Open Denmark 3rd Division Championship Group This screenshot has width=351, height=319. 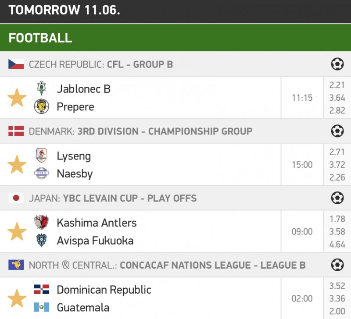[140, 131]
